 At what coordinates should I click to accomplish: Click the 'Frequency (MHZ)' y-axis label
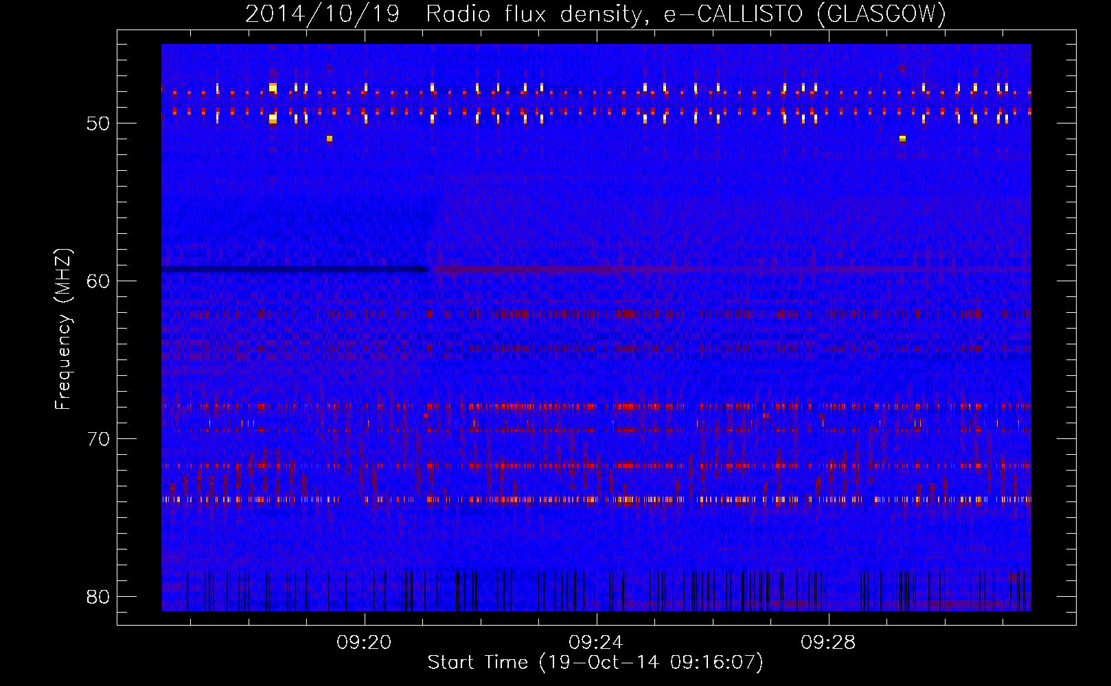point(63,330)
